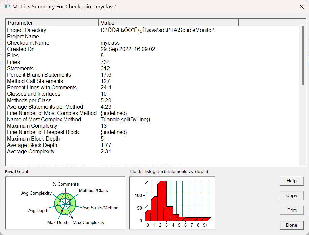
Task: Click the 'Max Complexity' Kiviat label
Action: coord(89,223)
